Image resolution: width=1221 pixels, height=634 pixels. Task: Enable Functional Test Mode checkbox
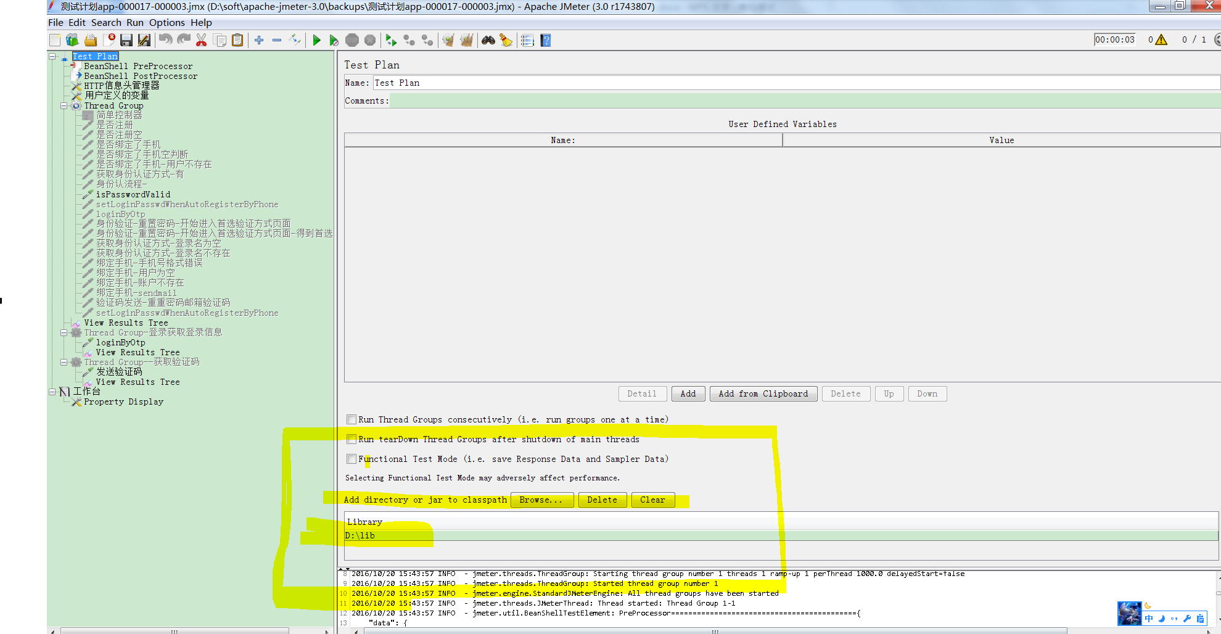[351, 459]
